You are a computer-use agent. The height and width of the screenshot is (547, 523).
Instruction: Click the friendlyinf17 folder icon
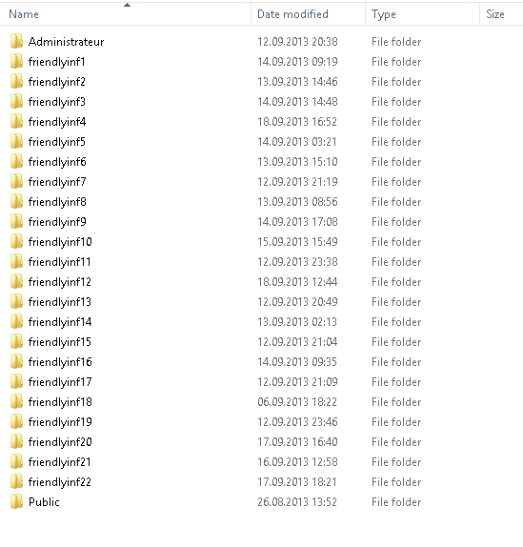pos(16,381)
